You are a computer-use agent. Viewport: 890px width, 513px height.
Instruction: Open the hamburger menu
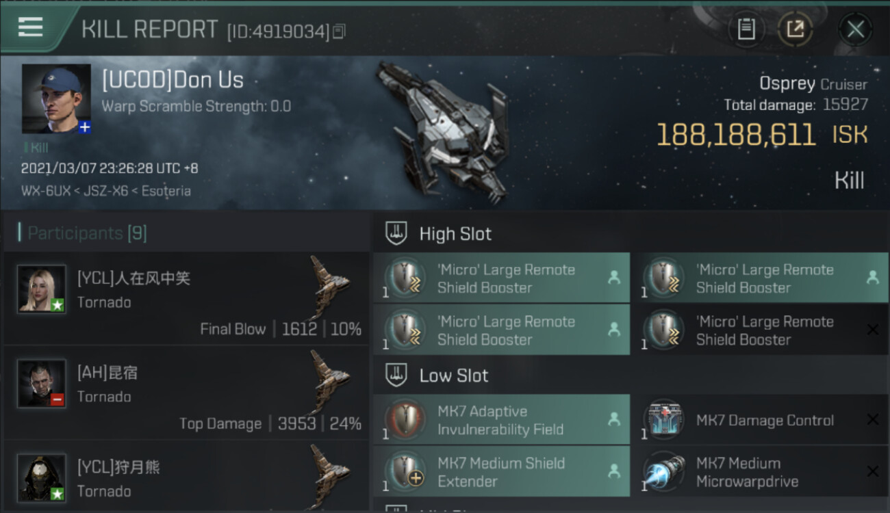(x=30, y=27)
